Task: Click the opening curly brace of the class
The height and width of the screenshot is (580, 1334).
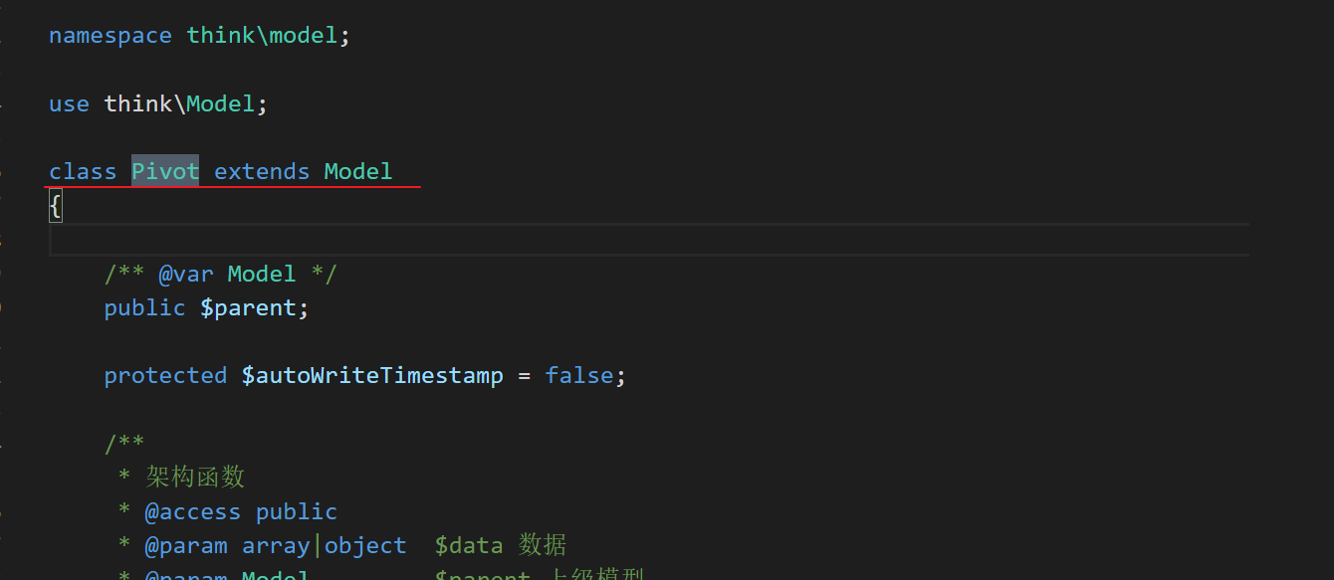Action: [56, 206]
